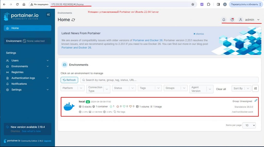Go back in browser history
Viewport: 264px width, 147px height.
point(4,4)
